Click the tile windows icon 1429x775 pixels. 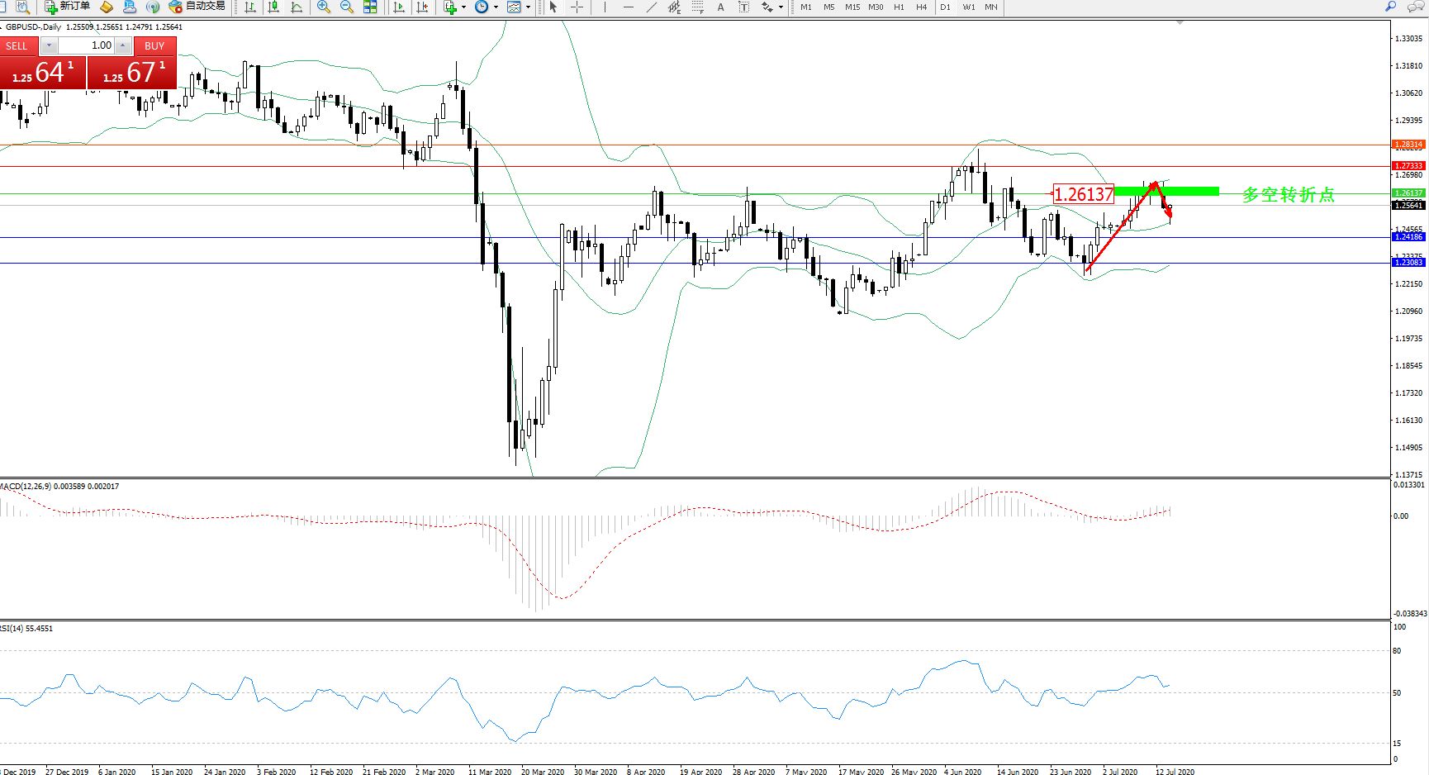coord(370,7)
